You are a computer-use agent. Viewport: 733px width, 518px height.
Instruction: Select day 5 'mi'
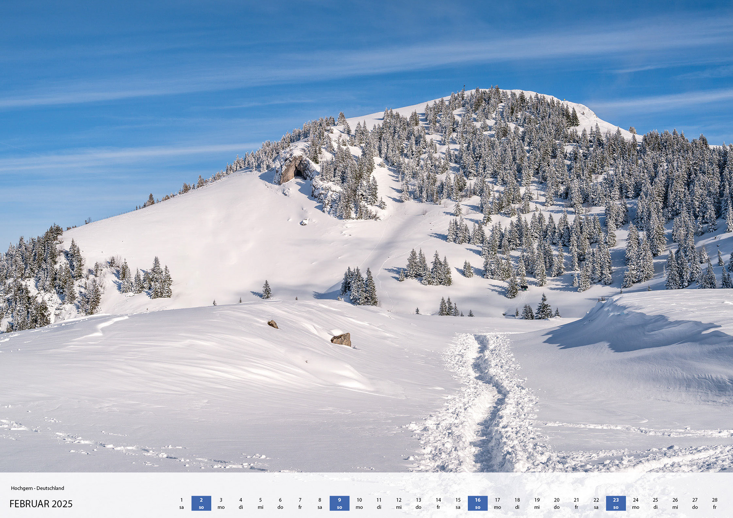tap(260, 503)
